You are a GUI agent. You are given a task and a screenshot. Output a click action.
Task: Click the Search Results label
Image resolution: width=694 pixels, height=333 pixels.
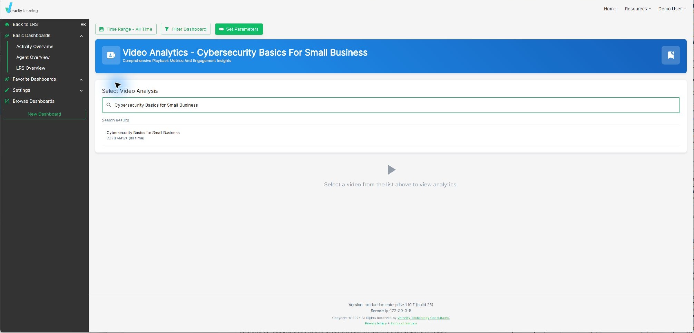point(115,120)
